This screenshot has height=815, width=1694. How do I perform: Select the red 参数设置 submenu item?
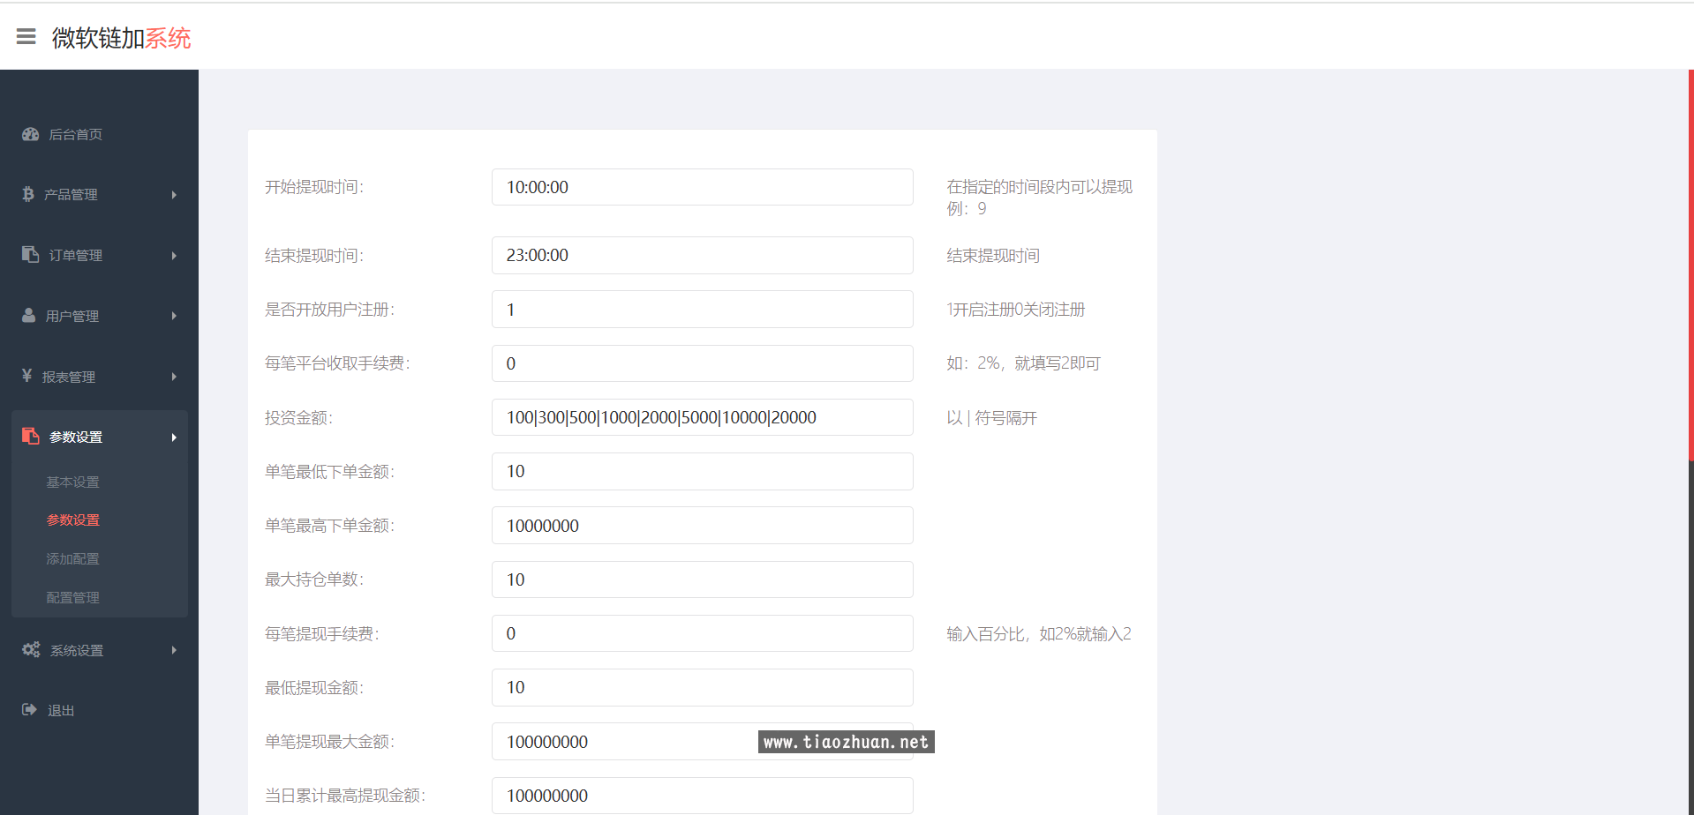click(72, 520)
